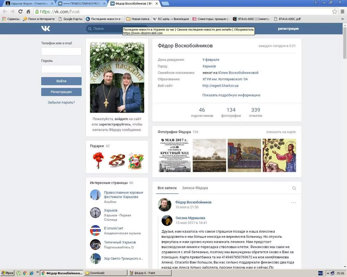Open Интересные страницы 66 header
The image size is (347, 277).
coord(111,183)
